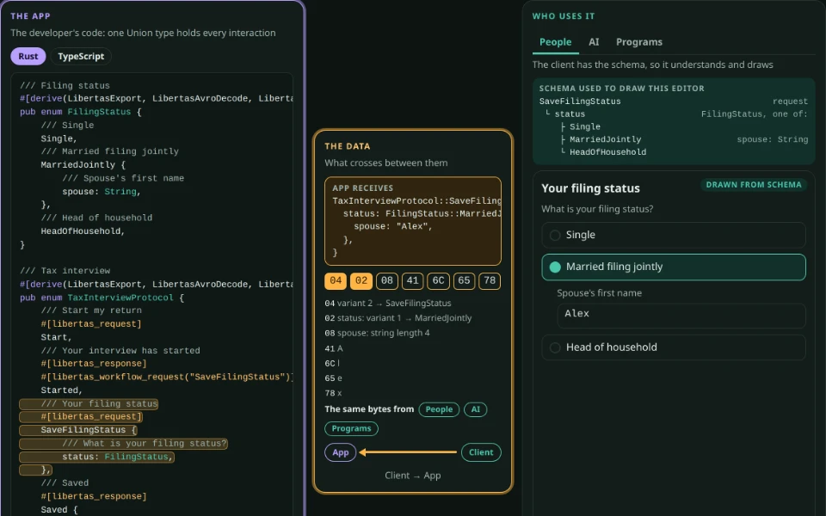Viewport: 826px width, 516px height.
Task: Click the App node pill
Action: [341, 452]
